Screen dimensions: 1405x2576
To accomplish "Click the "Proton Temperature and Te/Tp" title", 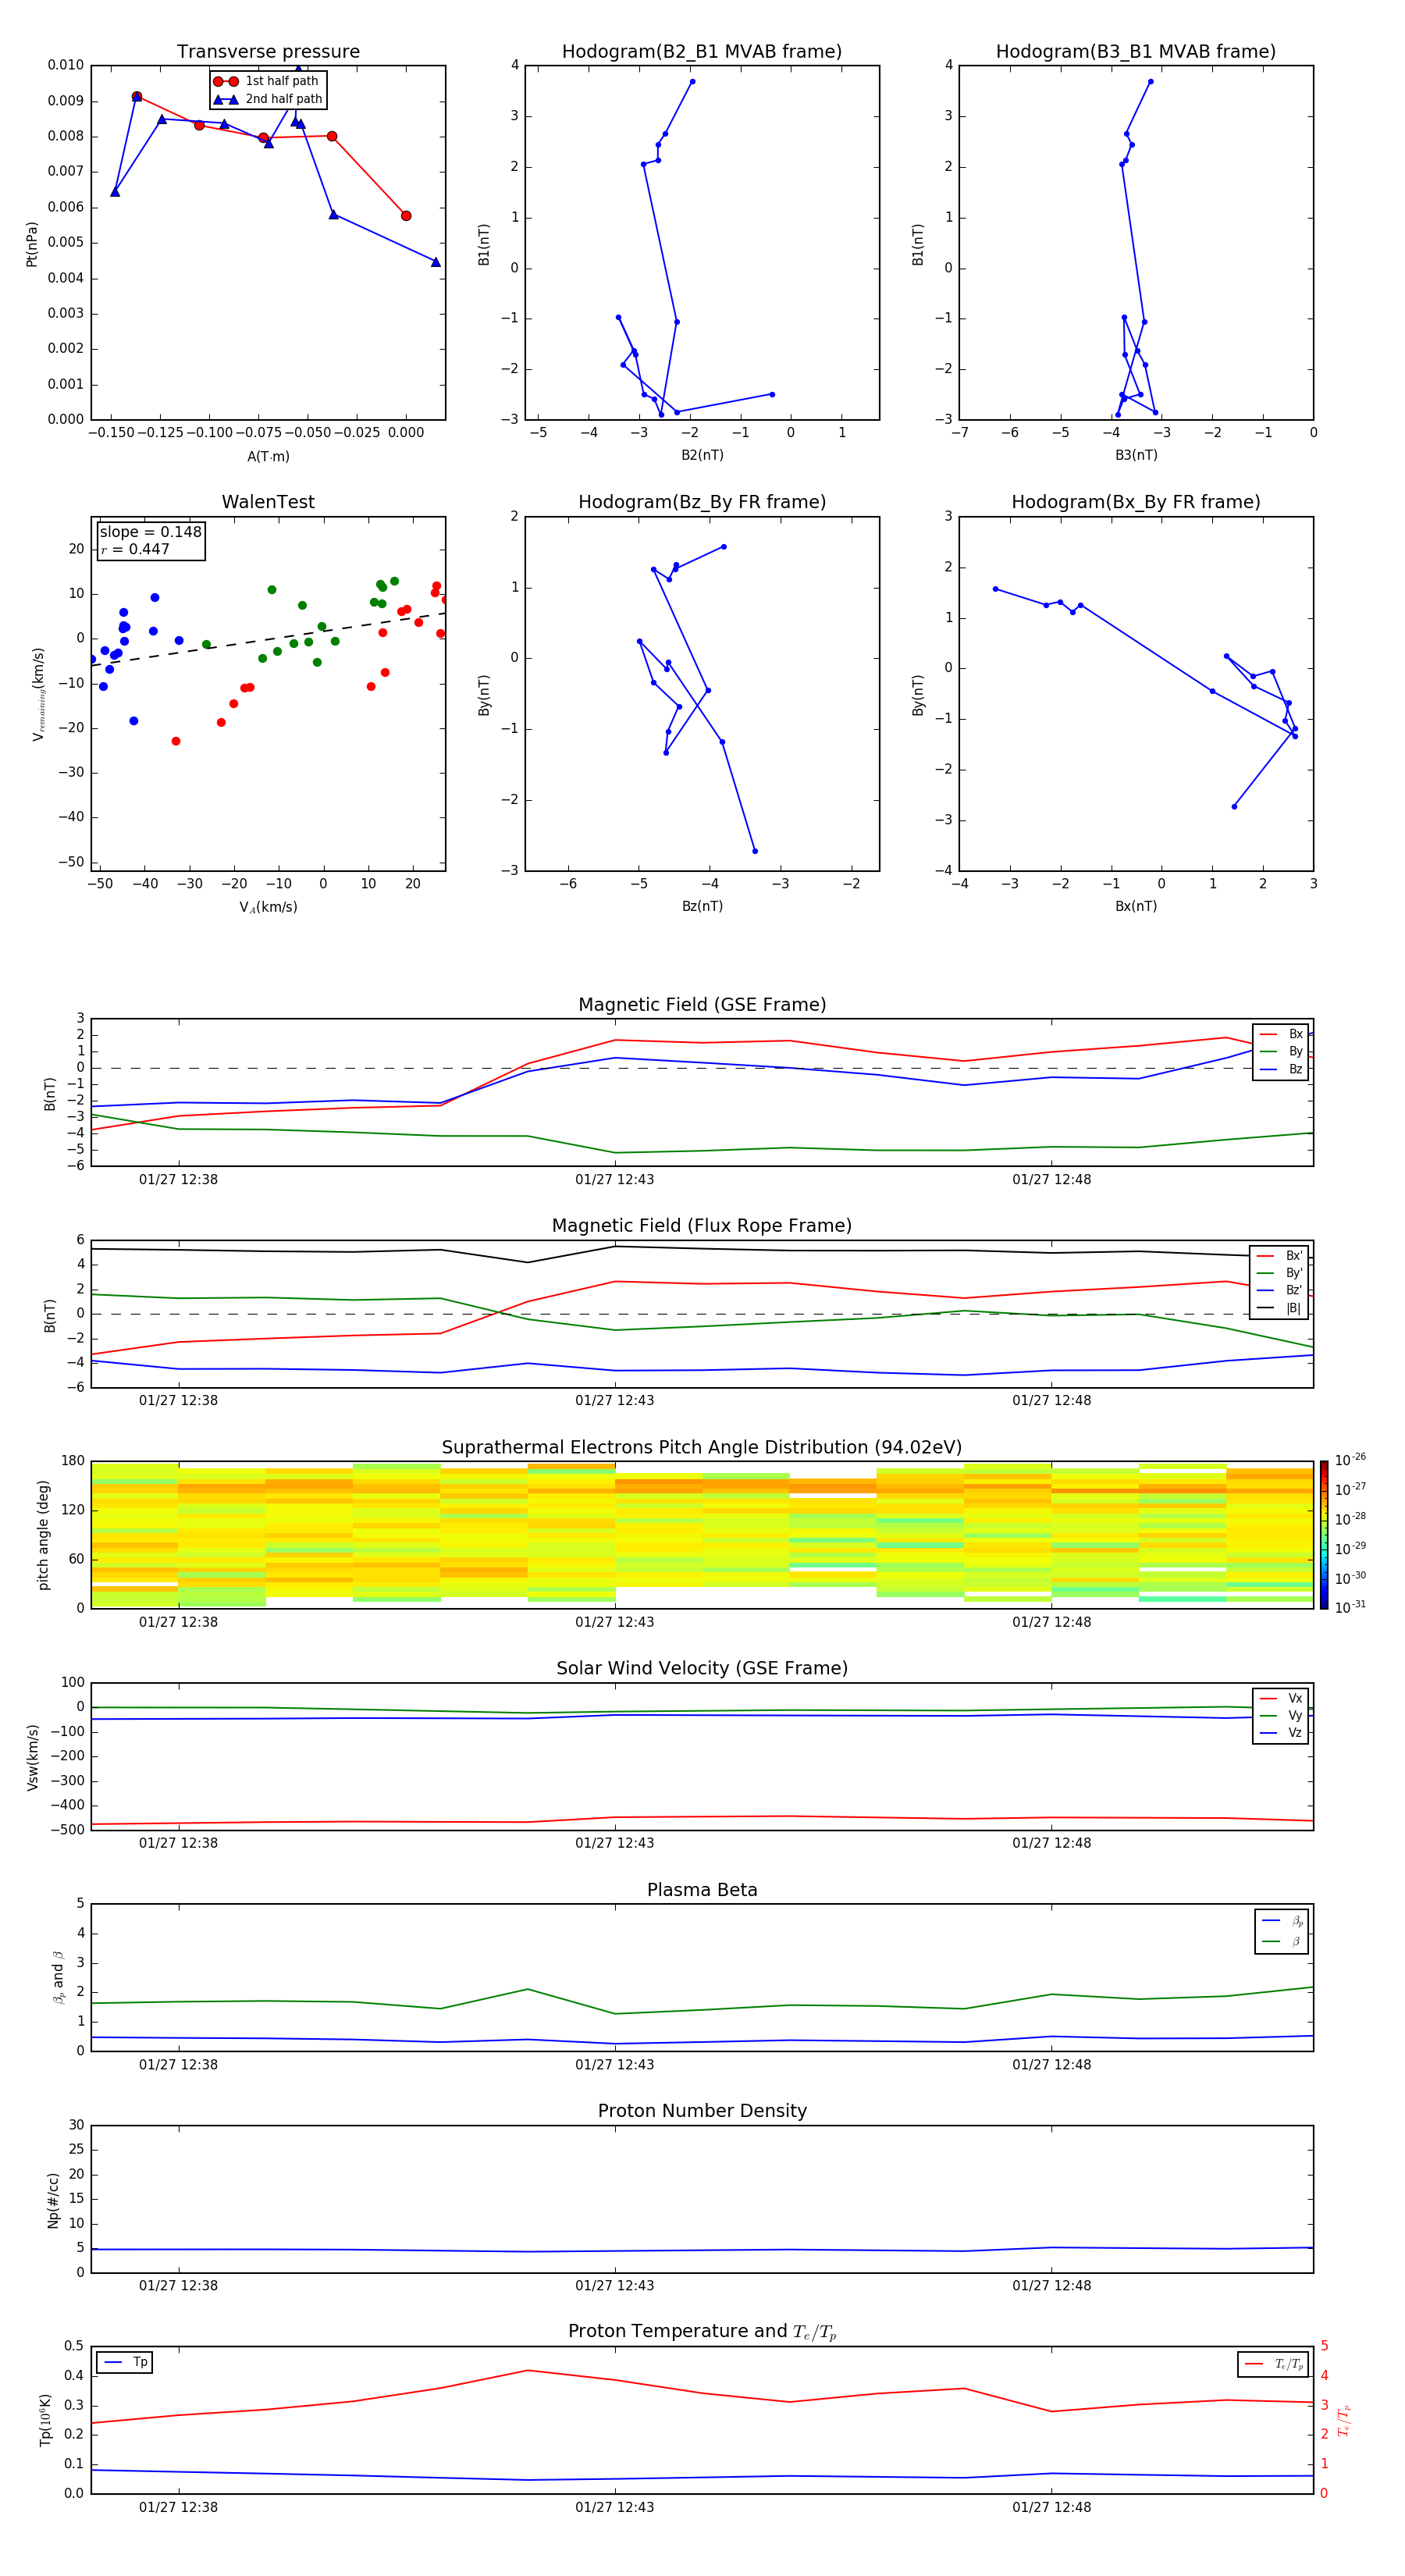I will tap(702, 2332).
